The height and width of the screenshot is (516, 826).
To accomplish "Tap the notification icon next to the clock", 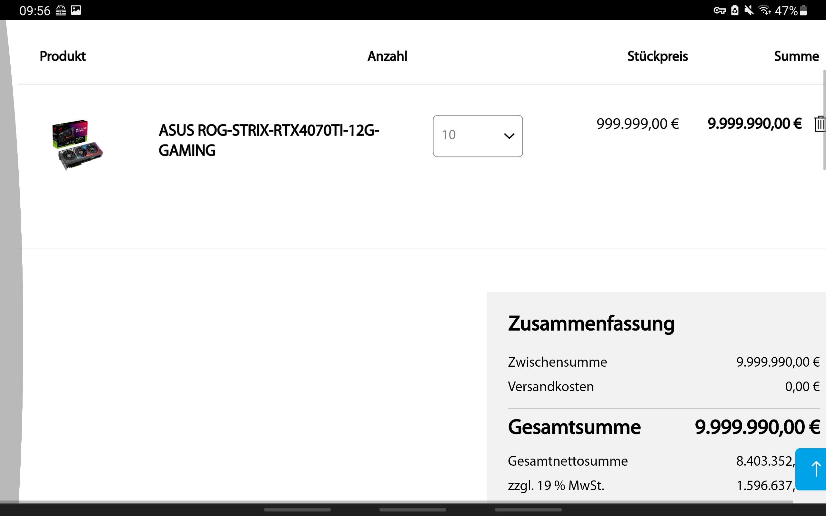I will (61, 11).
